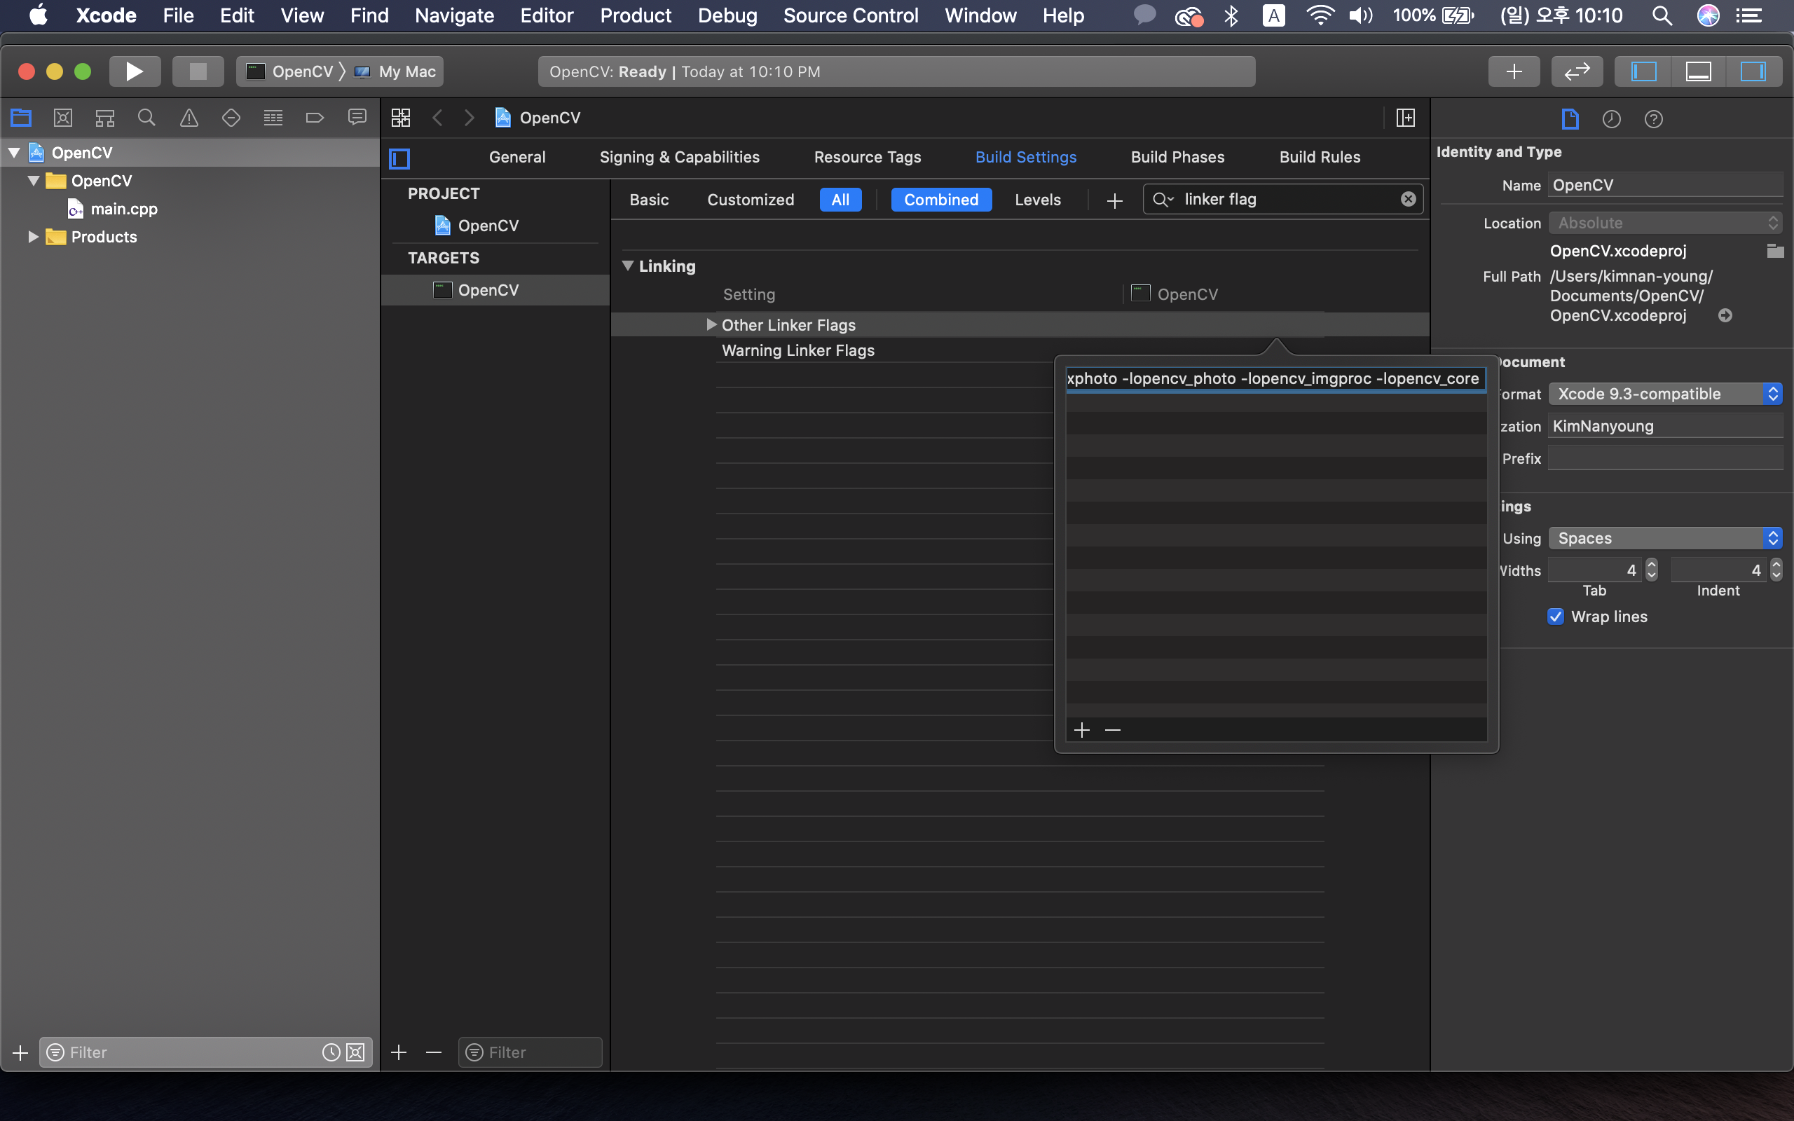Toggle the Inspectors panel visibility button
The image size is (1794, 1121).
[x=1753, y=71]
